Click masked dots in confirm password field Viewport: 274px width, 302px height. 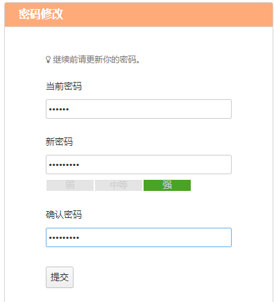click(64, 237)
